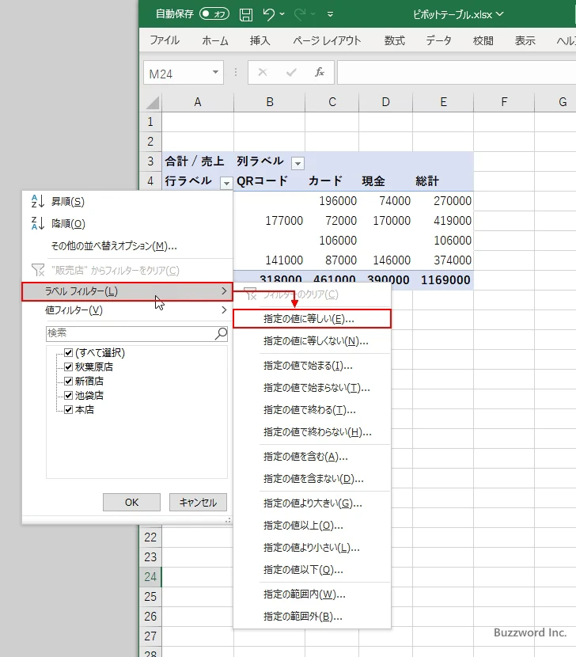This screenshot has height=657, width=576.
Task: Choose 指定の値より小さい(L)...
Action: click(x=312, y=548)
